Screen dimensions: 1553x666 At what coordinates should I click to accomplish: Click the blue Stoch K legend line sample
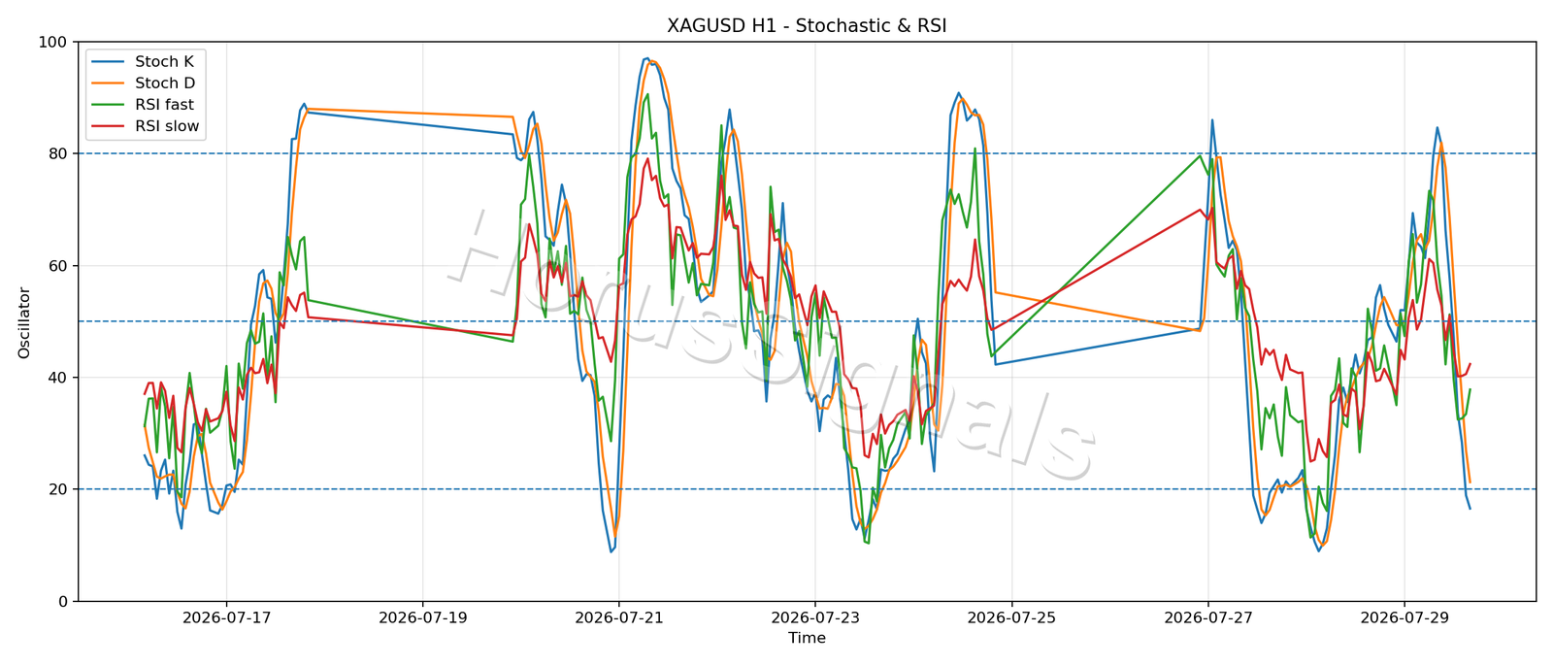pyautogui.click(x=106, y=62)
